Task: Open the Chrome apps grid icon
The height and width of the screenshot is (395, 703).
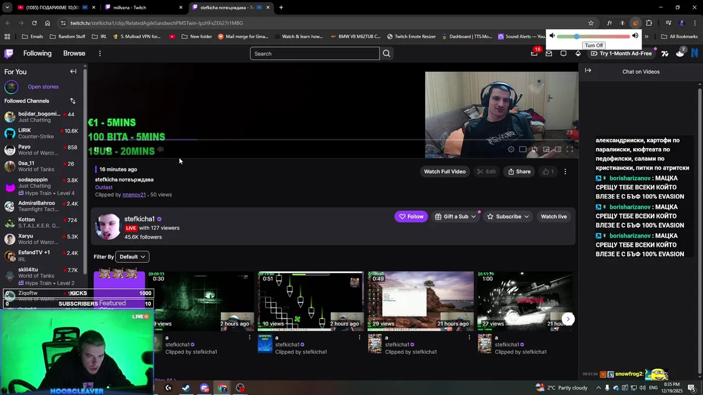Action: (x=7, y=37)
